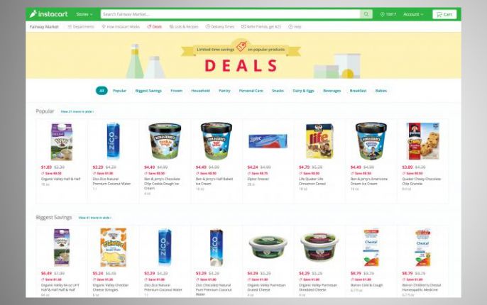This screenshot has width=487, height=305.
Task: Click View more link beside Biggest Savings
Action: (94, 218)
